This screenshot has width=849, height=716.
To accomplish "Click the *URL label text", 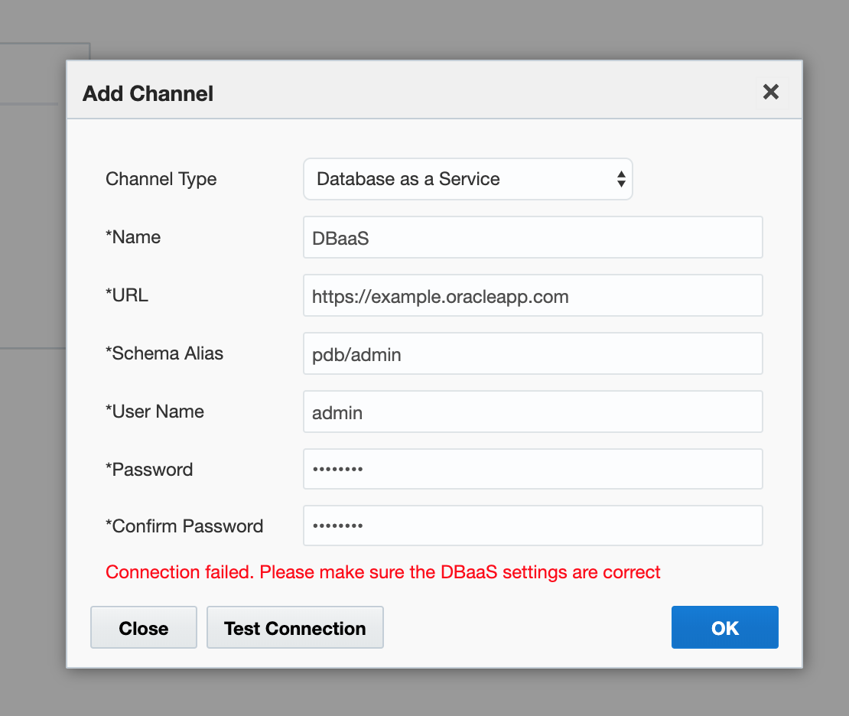I will point(127,295).
